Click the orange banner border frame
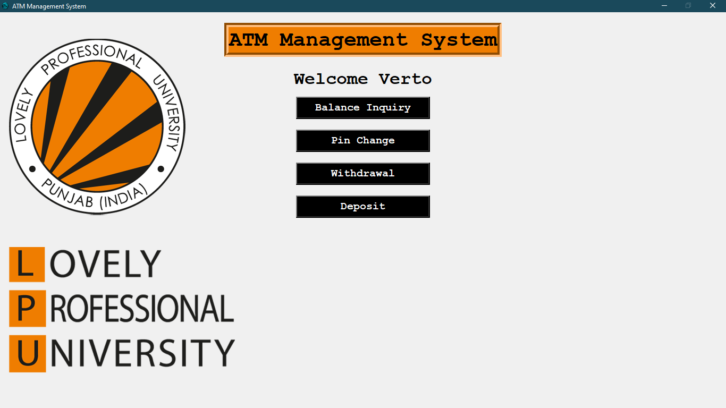 click(x=363, y=24)
